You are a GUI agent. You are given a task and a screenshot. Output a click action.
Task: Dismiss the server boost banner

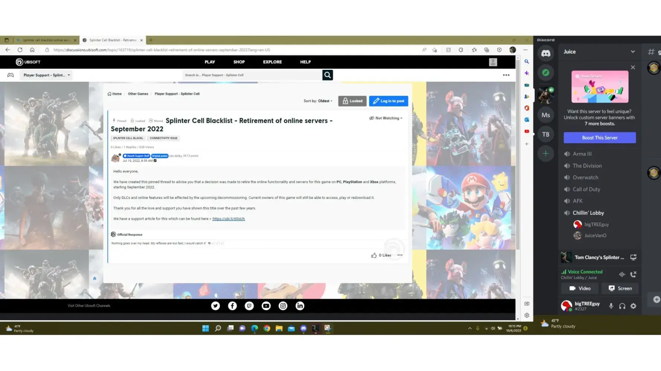tap(633, 68)
